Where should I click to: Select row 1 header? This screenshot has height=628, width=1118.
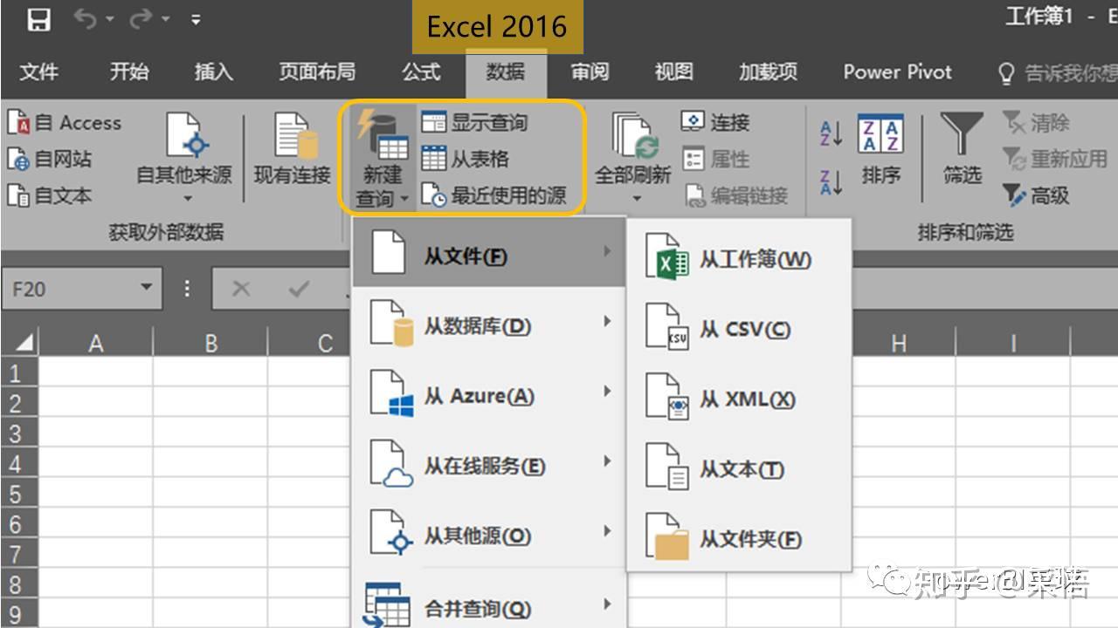(x=18, y=373)
